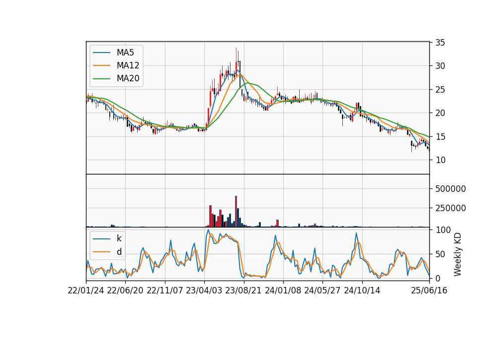Click the 24/10/14 date label
Screen dimensions: 477x342
click(362, 291)
